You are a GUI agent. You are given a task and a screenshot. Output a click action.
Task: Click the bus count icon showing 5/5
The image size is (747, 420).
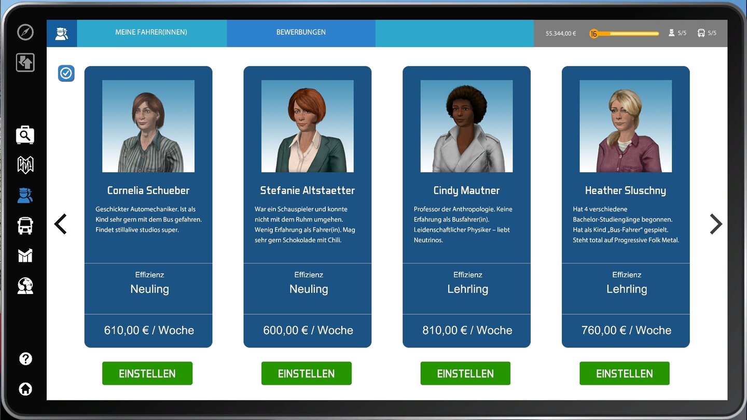(701, 33)
